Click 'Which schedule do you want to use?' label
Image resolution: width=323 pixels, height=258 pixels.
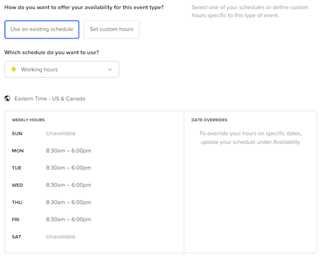click(51, 52)
